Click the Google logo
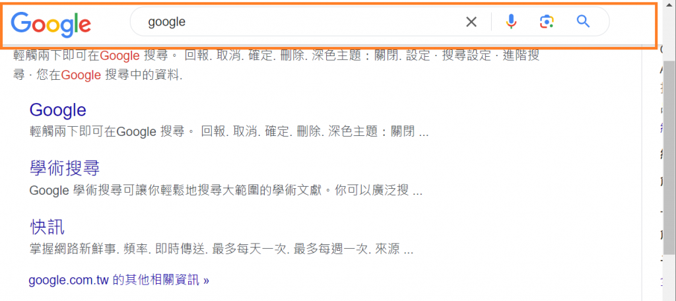 point(51,24)
